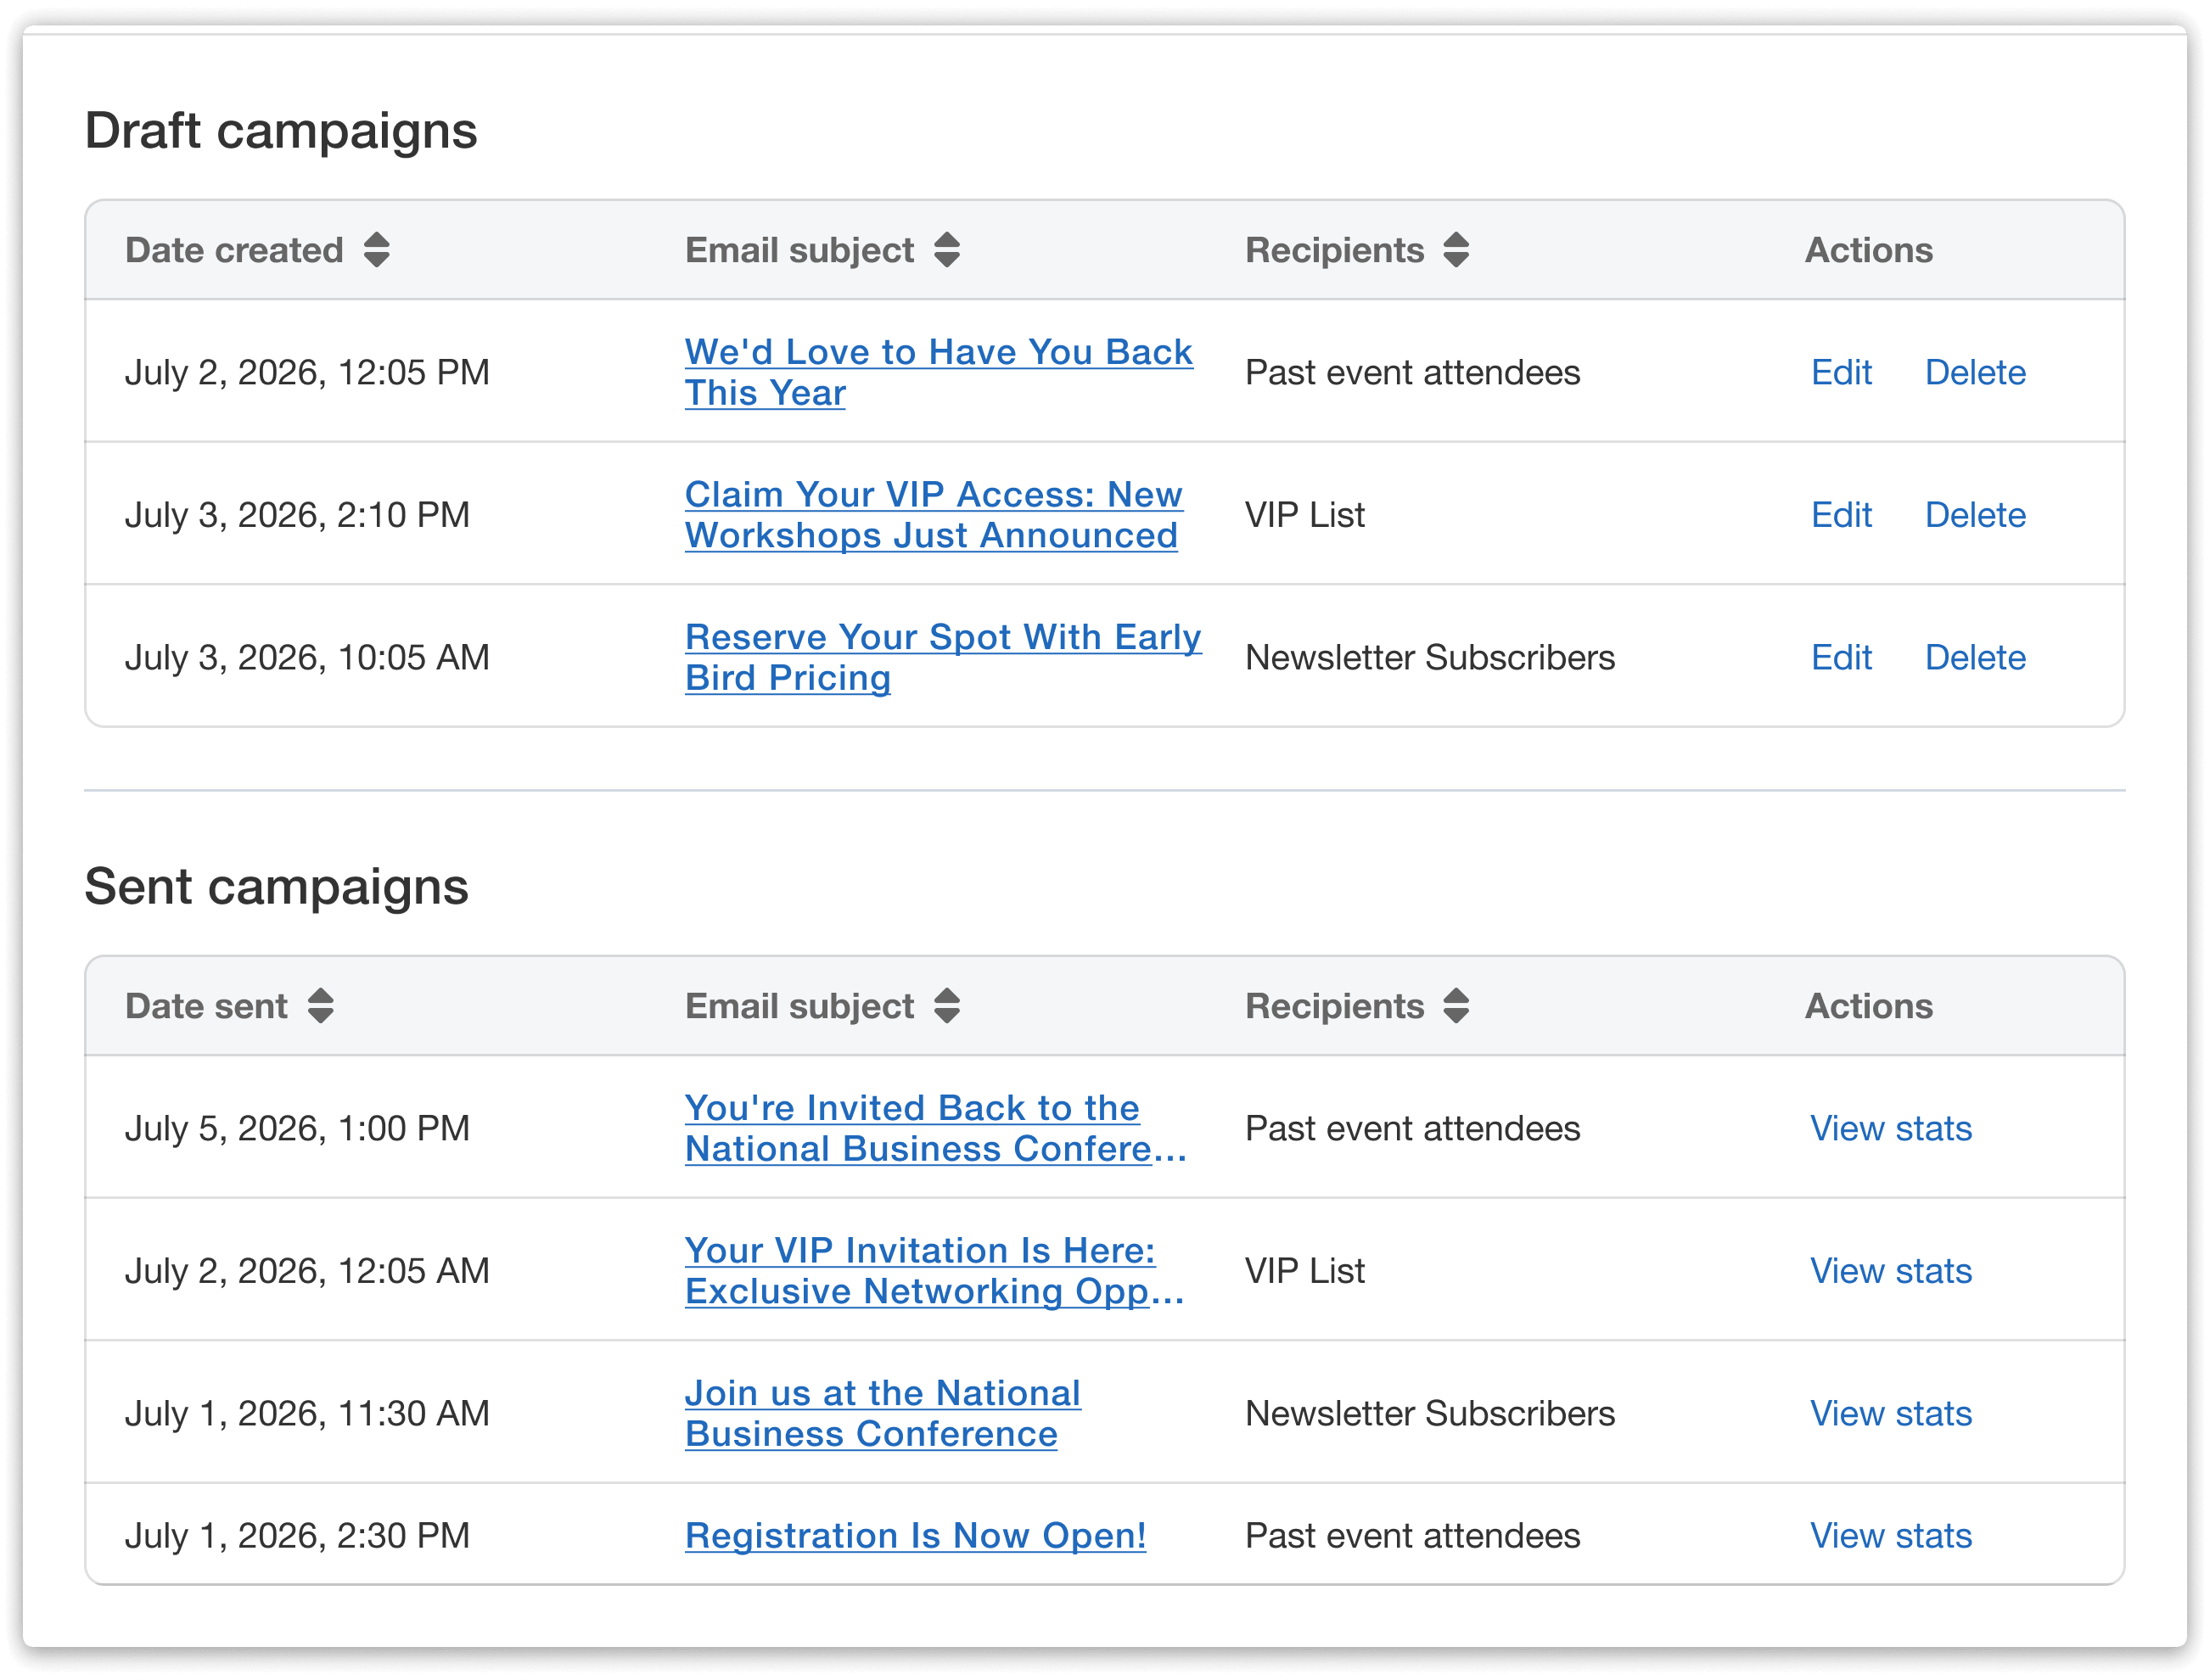Viewport: 2210px width, 1680px height.
Task: Delete the Early Bird Pricing draft
Action: tap(1975, 657)
